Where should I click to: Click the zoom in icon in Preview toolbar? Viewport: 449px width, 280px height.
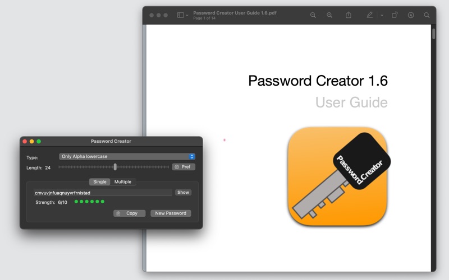[329, 15]
